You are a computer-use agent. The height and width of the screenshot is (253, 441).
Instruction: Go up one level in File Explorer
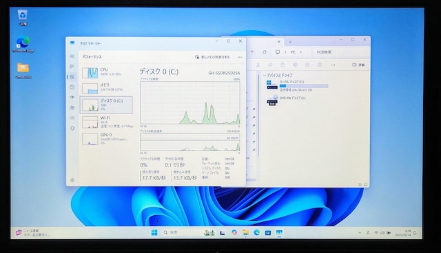(x=252, y=52)
